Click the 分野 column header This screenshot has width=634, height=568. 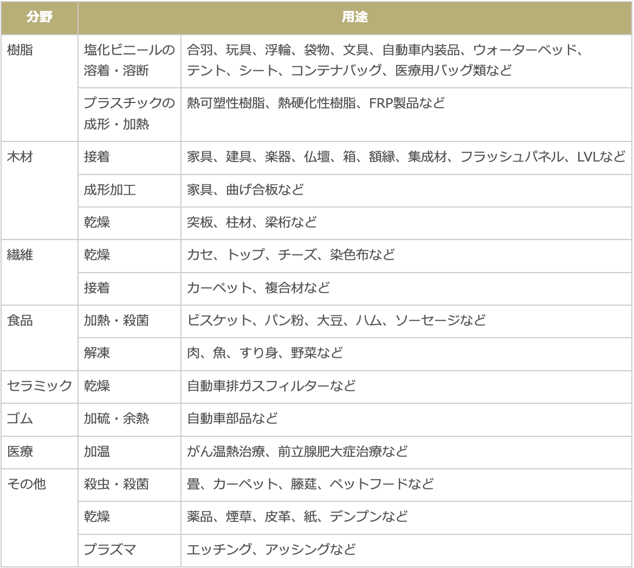(x=40, y=17)
